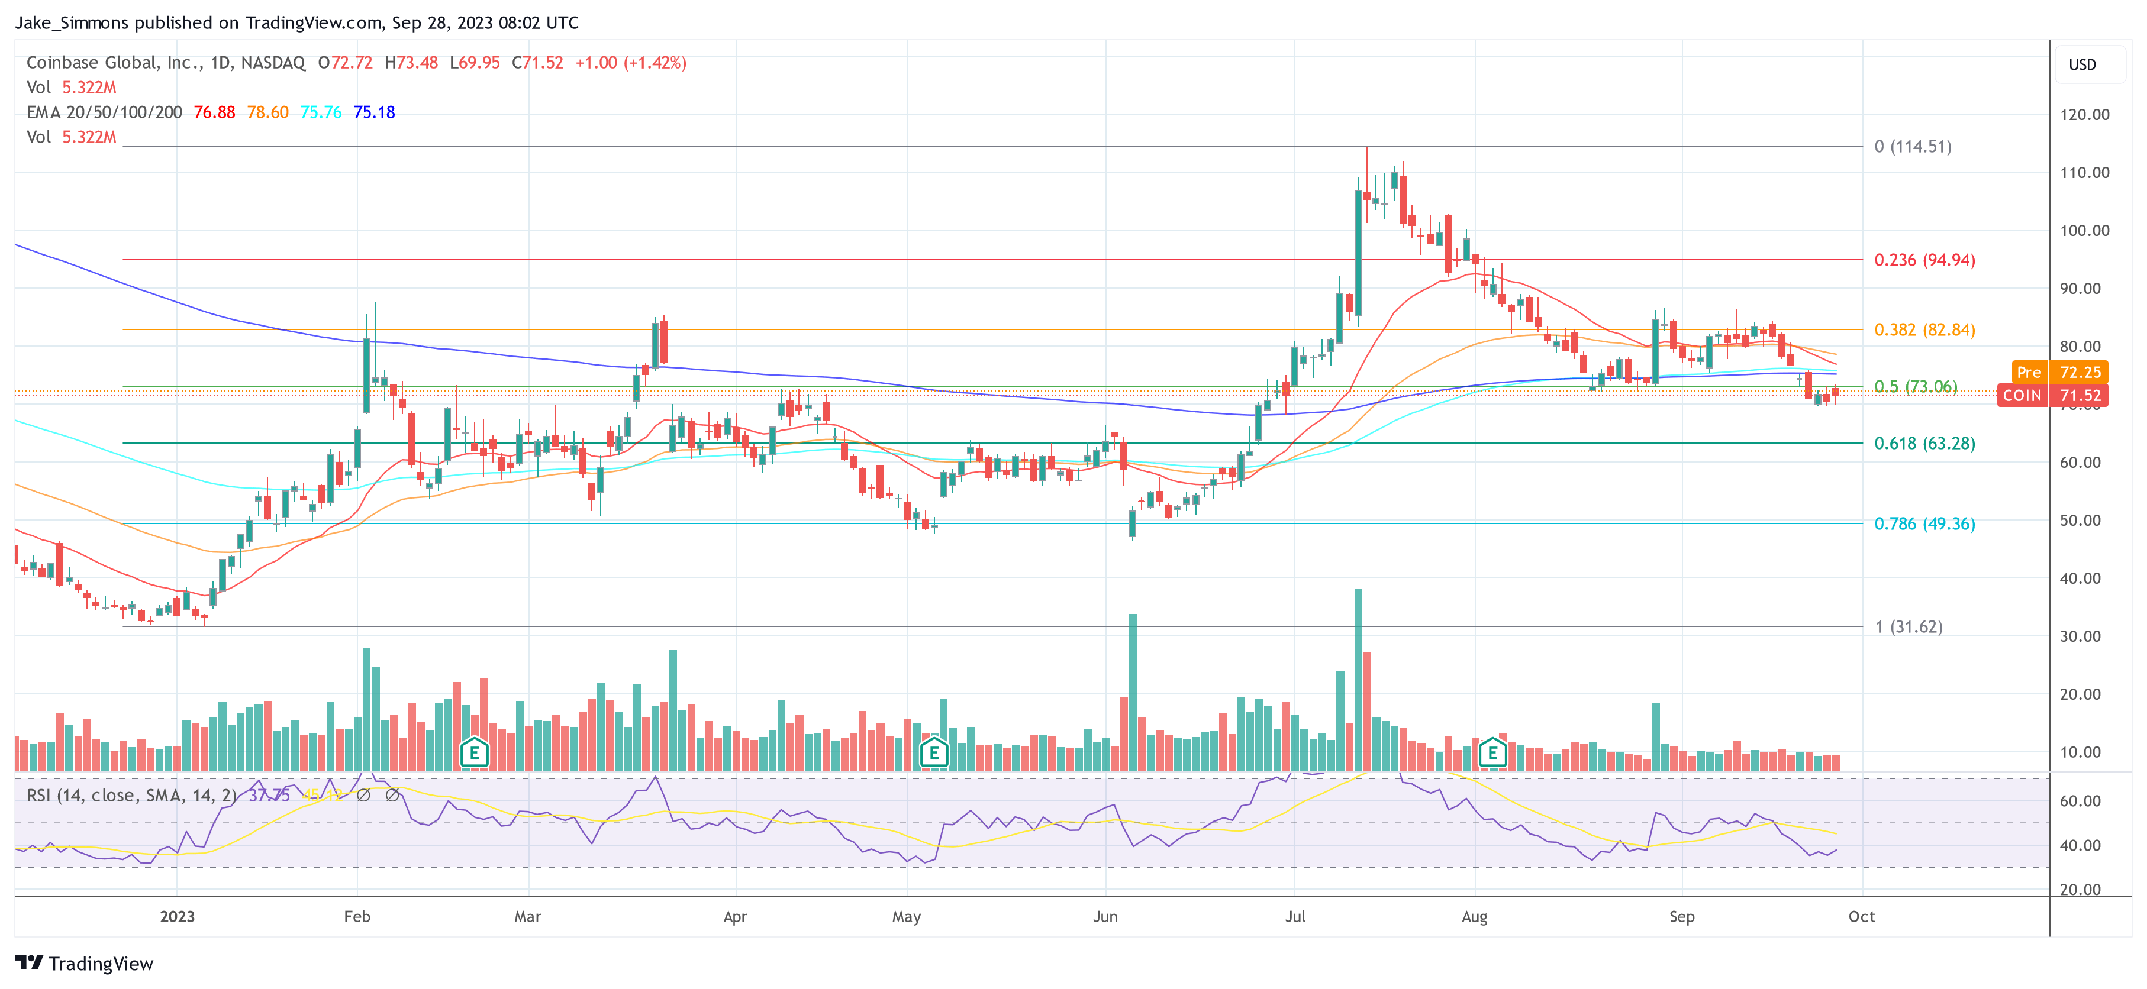2147x989 pixels.
Task: Click the February earnings E marker
Action: click(474, 753)
